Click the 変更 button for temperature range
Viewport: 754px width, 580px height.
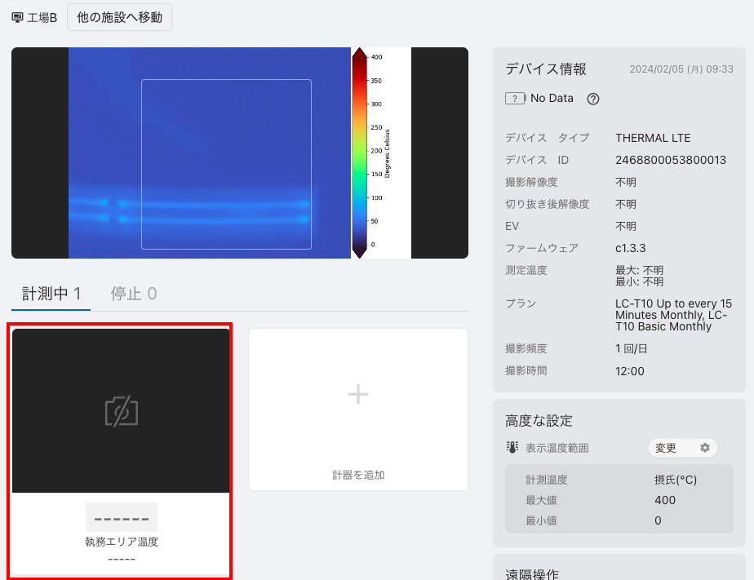(x=683, y=448)
